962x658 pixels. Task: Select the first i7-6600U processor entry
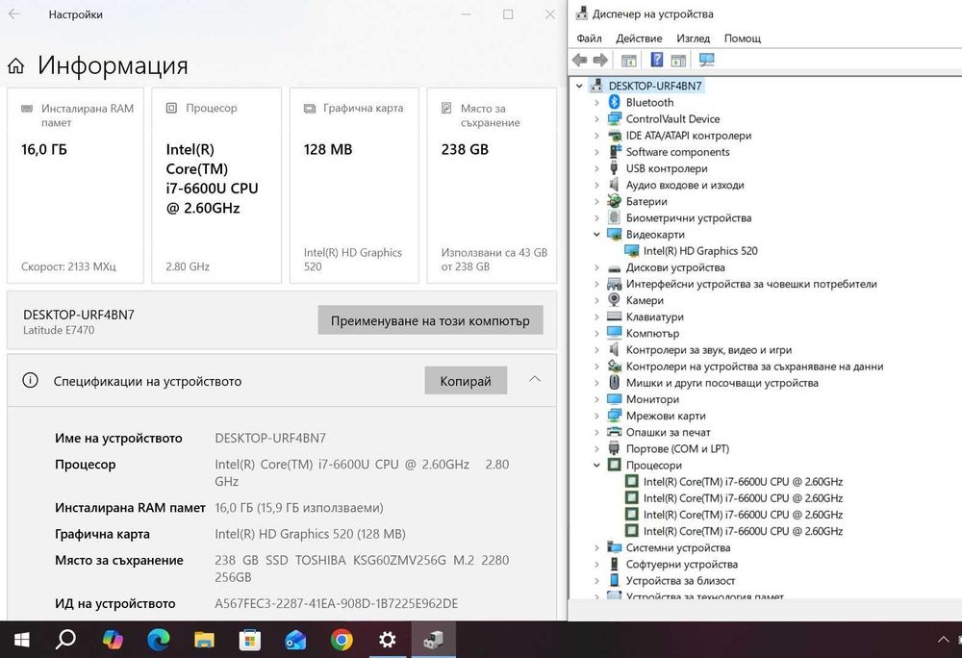point(743,481)
